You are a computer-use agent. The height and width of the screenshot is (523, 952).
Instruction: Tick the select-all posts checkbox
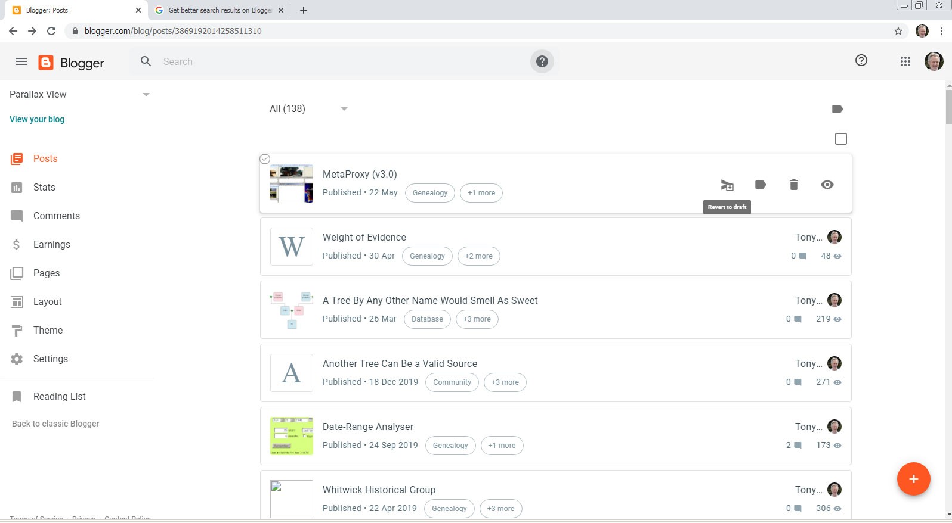(840, 139)
